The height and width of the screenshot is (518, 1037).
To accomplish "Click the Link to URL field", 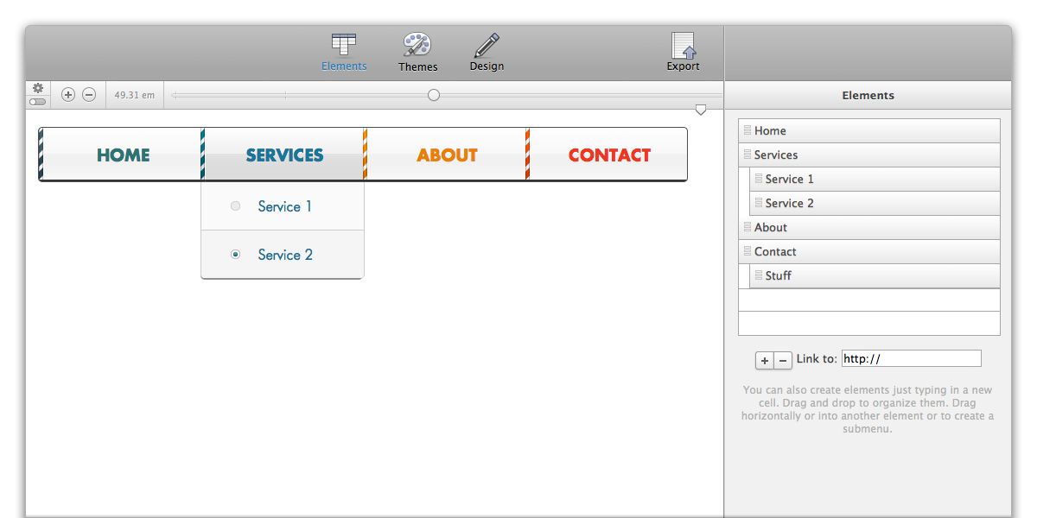I will (912, 358).
